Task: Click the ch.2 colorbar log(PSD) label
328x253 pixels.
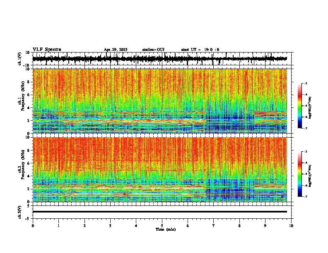Action: (310, 176)
